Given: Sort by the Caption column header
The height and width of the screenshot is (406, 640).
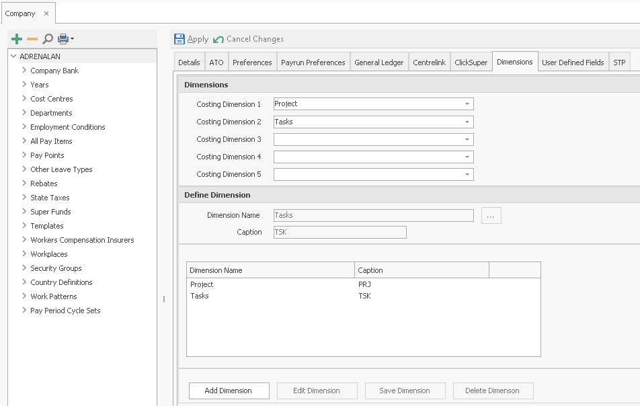Looking at the screenshot, I should click(x=422, y=270).
